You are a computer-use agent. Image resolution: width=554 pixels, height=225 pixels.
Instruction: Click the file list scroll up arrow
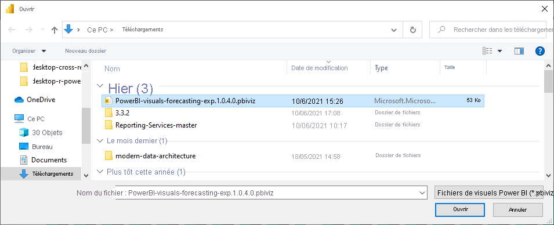pyautogui.click(x=548, y=66)
